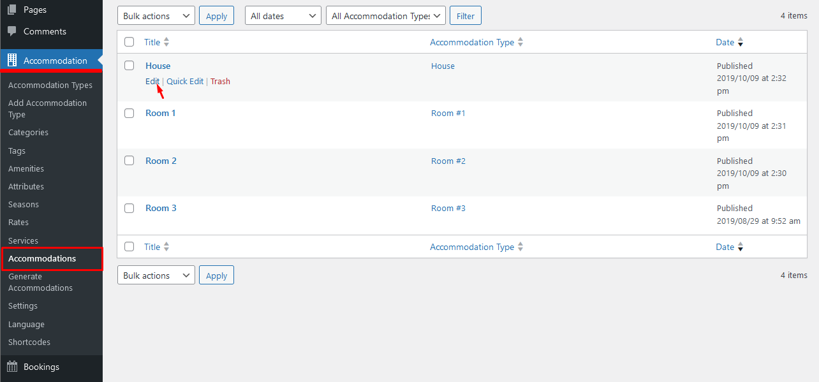The height and width of the screenshot is (382, 819).
Task: Click sort arrows beside bottom Title header
Action: (166, 247)
